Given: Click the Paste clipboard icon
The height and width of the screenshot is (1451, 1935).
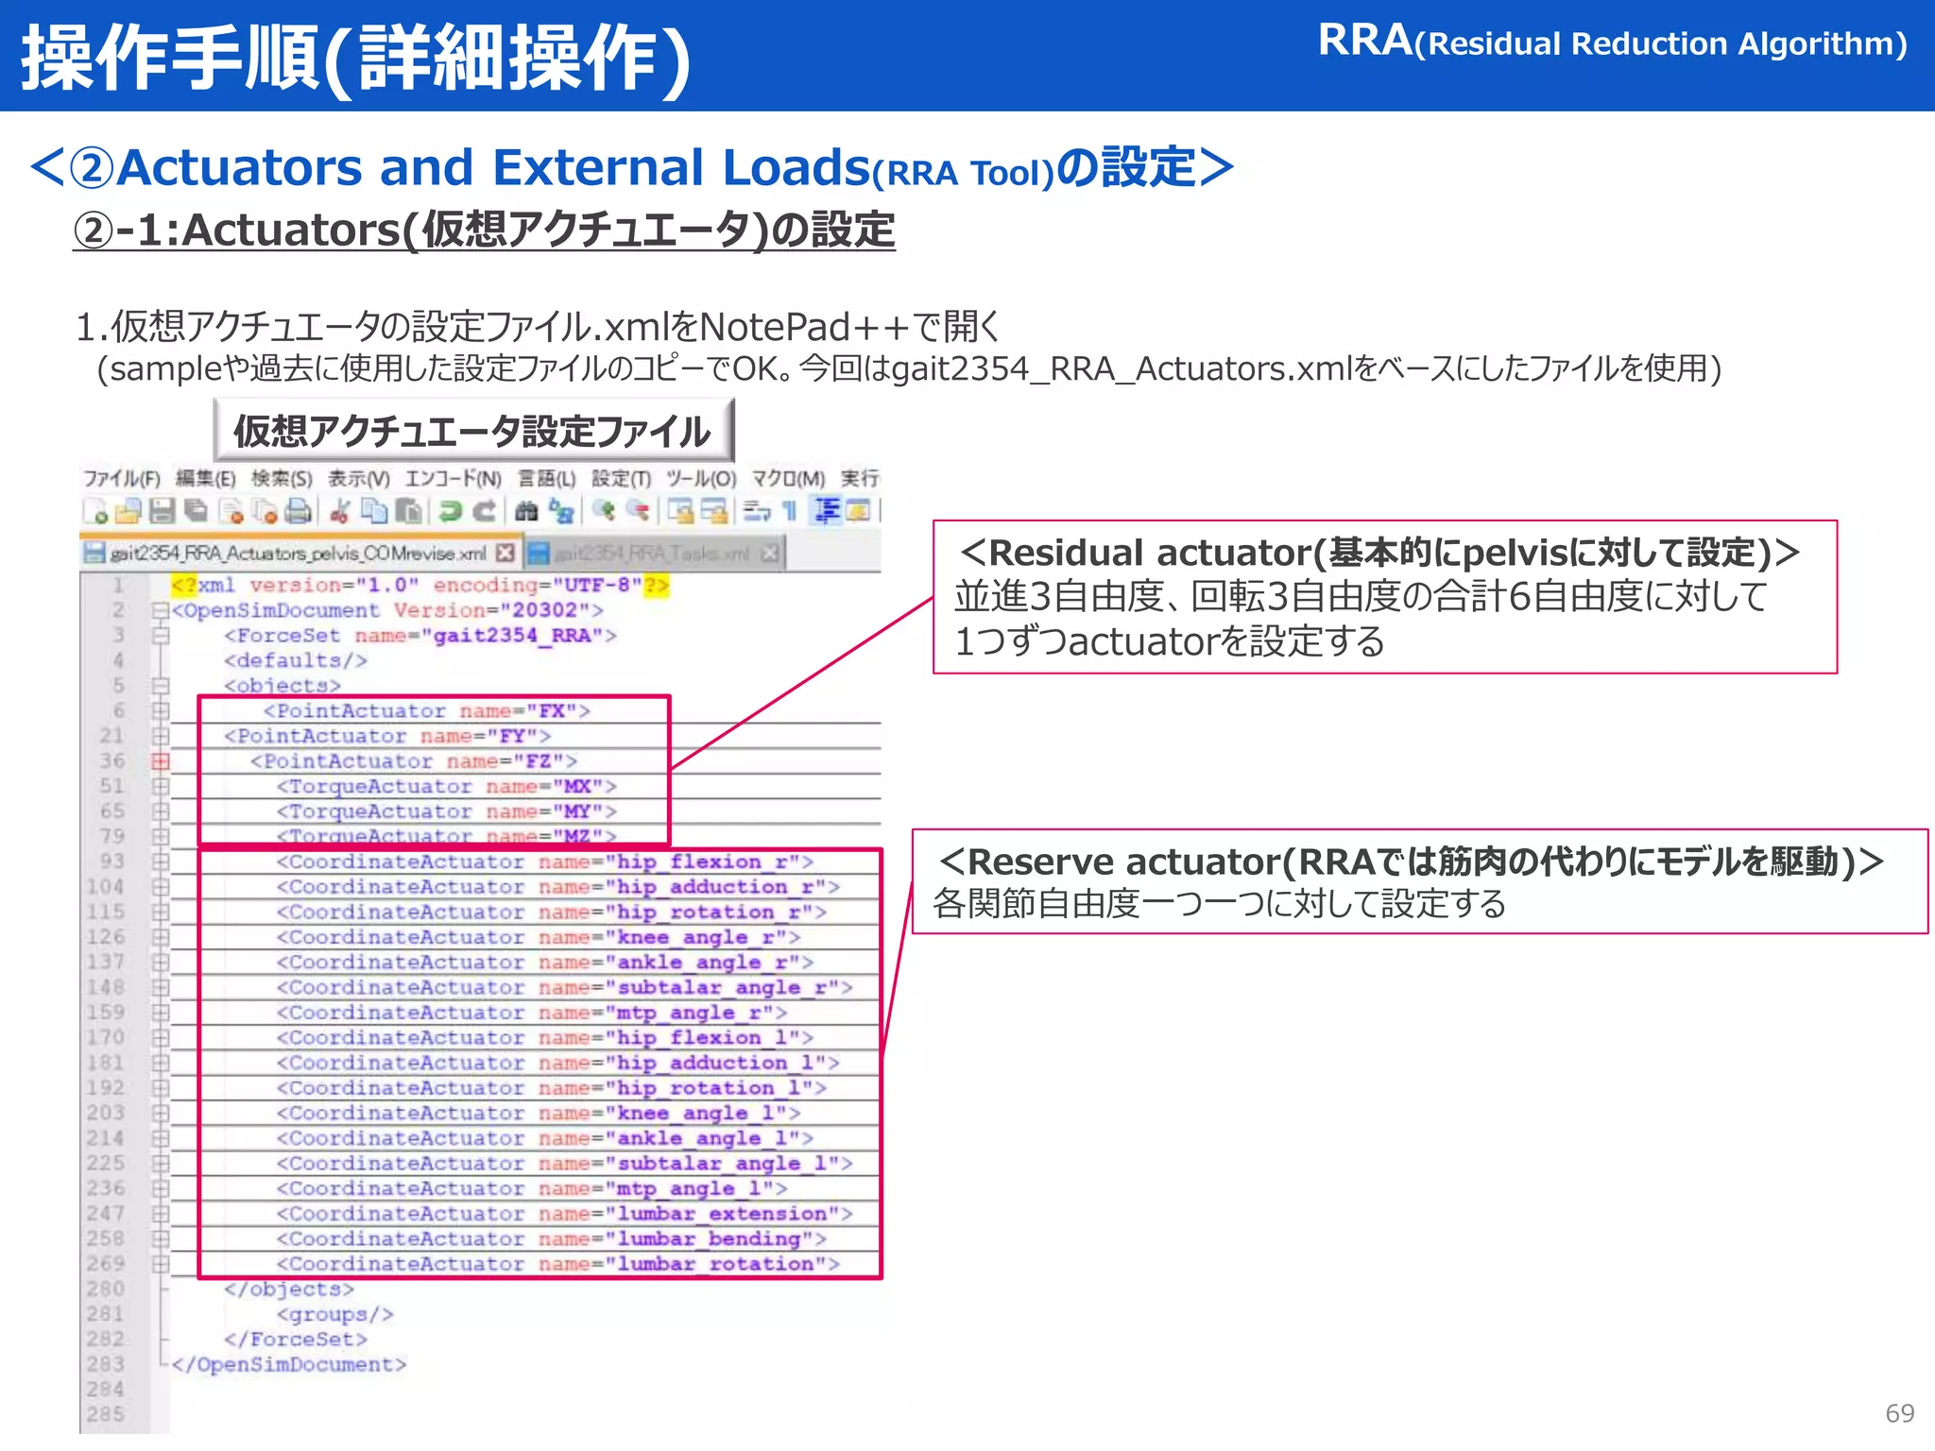Looking at the screenshot, I should coord(408,511).
